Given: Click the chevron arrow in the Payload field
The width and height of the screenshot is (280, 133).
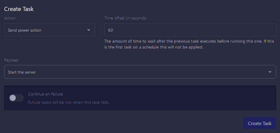Looking at the screenshot, I should pyautogui.click(x=270, y=72).
